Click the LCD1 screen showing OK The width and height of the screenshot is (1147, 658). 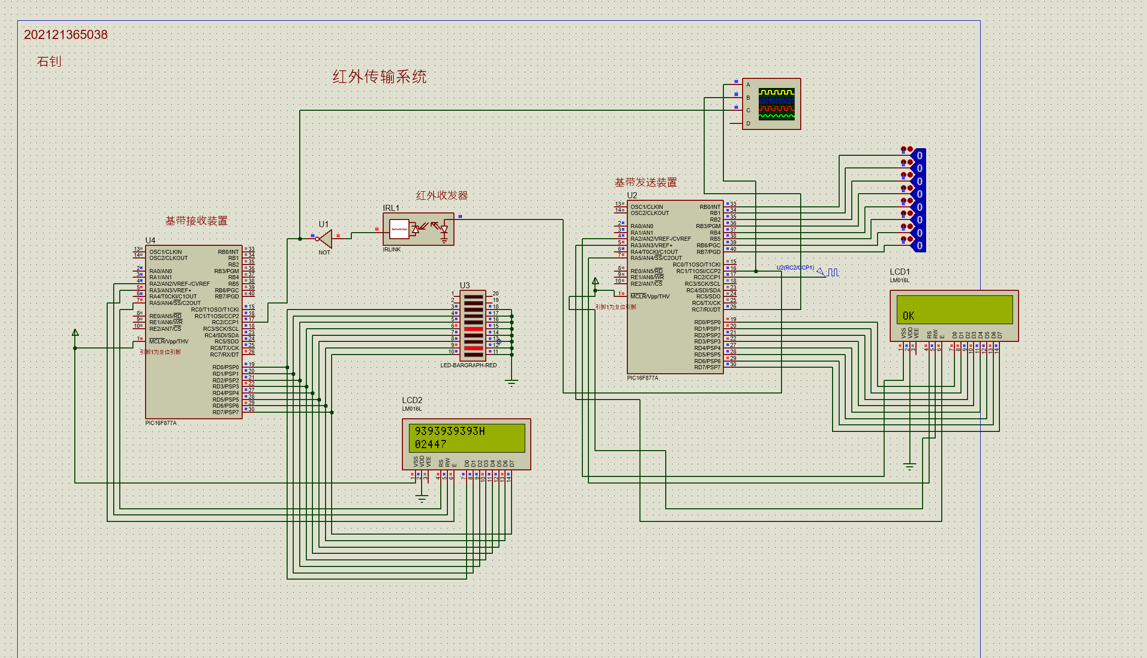point(954,310)
